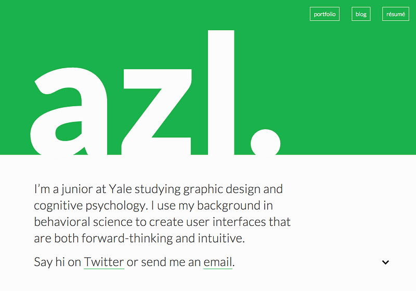416x291 pixels.
Task: Click the large letter z in logo
Action: coord(157,112)
